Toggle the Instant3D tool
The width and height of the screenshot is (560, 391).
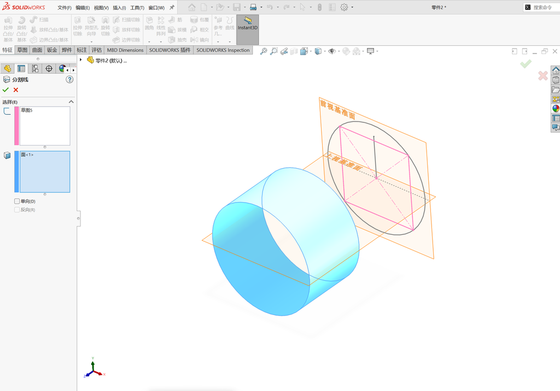[x=248, y=29]
